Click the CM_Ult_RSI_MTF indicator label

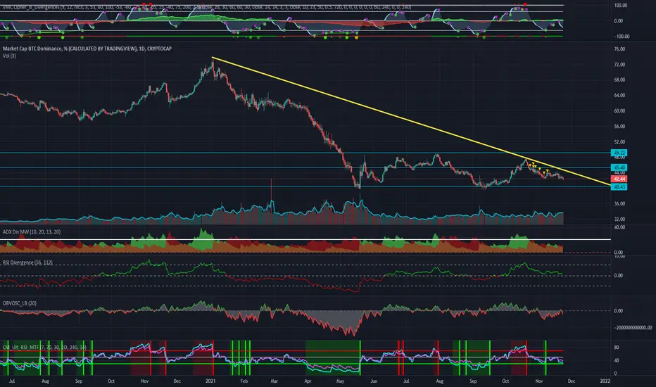click(x=20, y=348)
